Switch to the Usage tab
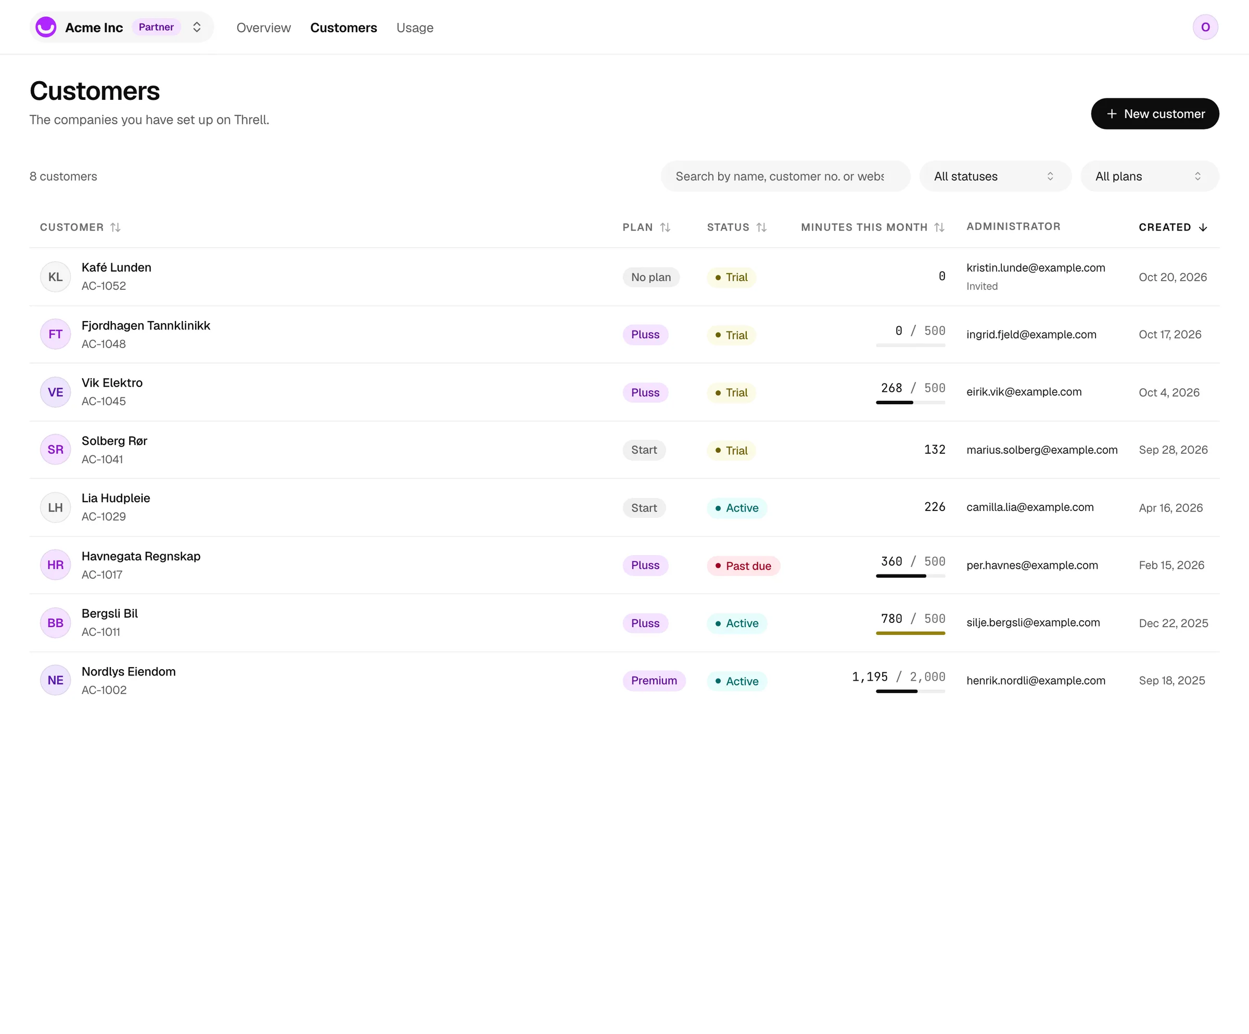Screen dimensions: 1249x1034 coord(415,28)
